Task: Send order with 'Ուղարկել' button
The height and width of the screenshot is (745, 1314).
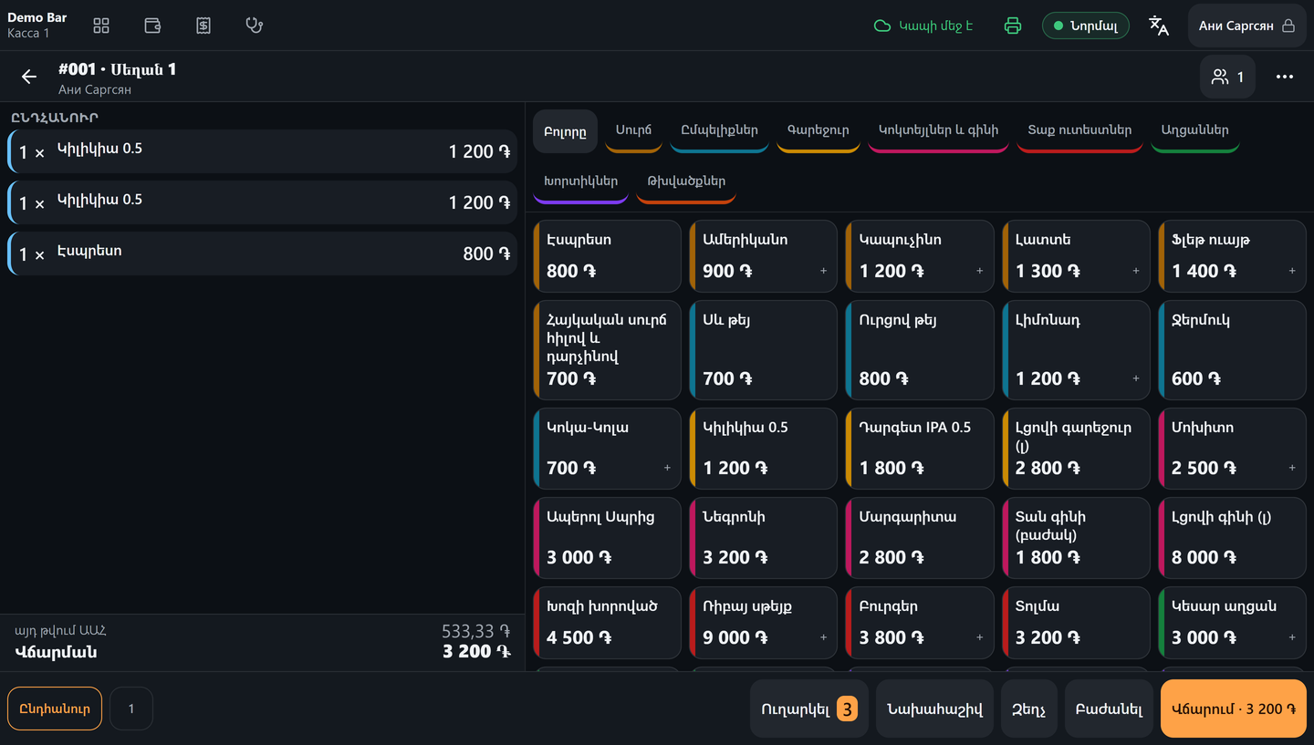Action: point(808,709)
